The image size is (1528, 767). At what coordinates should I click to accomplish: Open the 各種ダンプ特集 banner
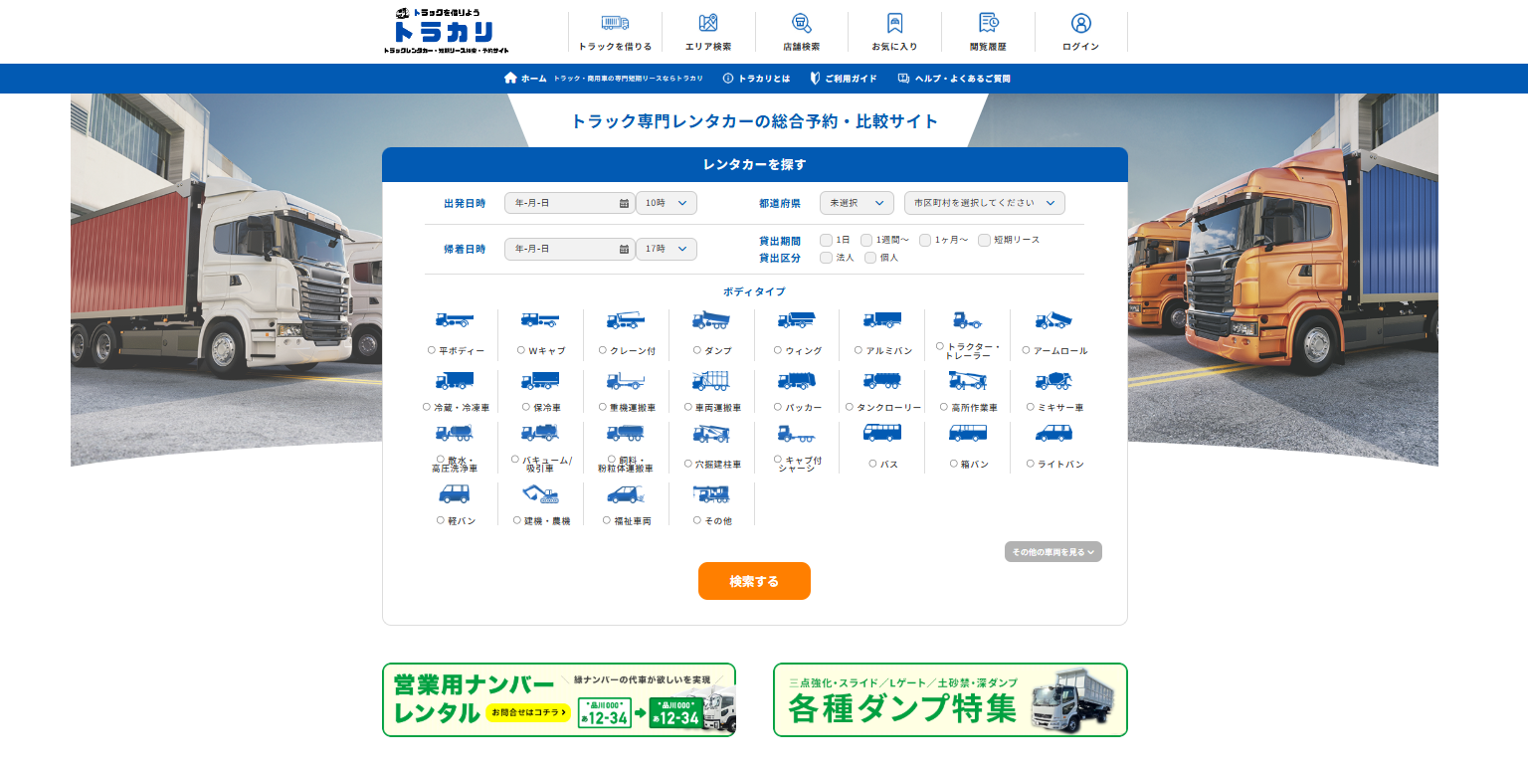(x=950, y=700)
